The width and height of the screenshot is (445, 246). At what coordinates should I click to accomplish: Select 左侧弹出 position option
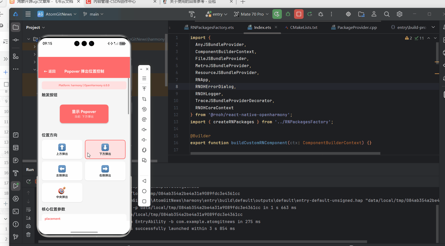[x=62, y=171]
